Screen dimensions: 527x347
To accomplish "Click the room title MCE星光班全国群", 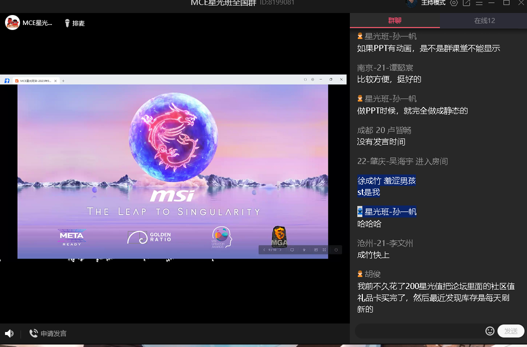I will (x=224, y=2).
